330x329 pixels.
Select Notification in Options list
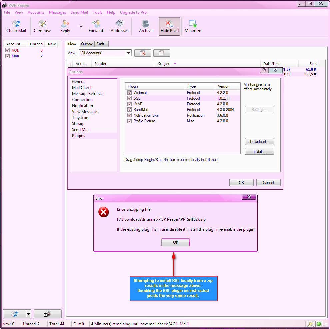[x=94, y=105]
